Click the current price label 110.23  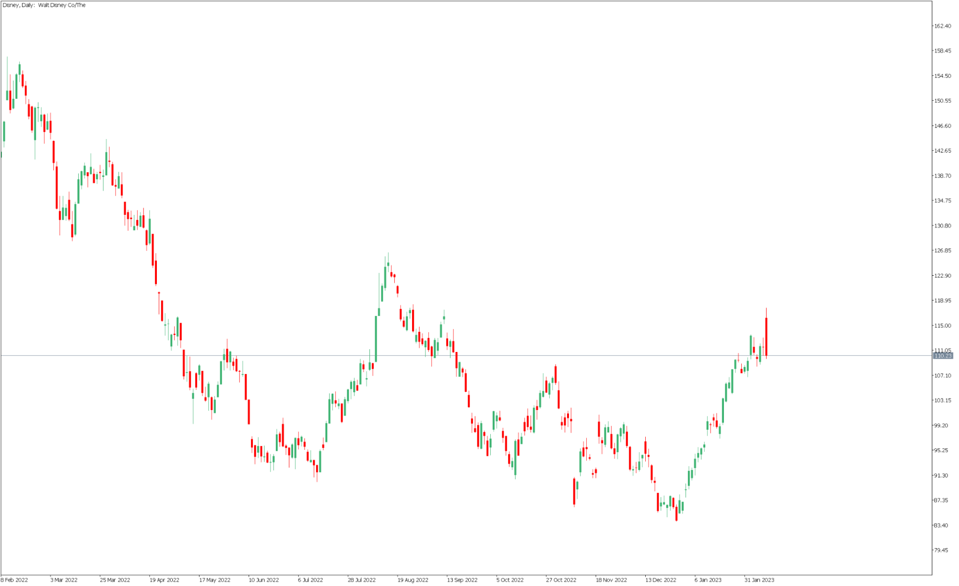click(943, 356)
